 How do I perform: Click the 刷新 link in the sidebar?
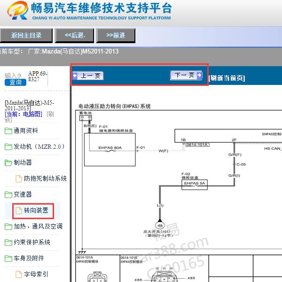(x=50, y=114)
